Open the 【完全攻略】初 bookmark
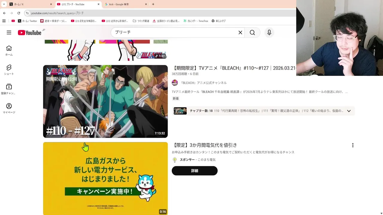The width and height of the screenshot is (383, 215). coord(84,21)
